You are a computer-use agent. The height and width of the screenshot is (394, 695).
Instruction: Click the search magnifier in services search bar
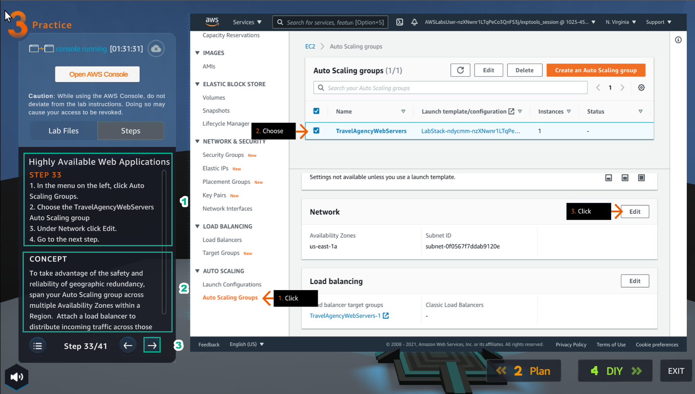click(280, 22)
